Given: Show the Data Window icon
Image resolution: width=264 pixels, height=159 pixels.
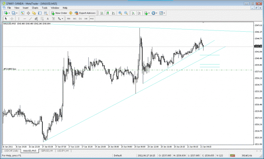Looking at the screenshot, I should [x=28, y=13].
